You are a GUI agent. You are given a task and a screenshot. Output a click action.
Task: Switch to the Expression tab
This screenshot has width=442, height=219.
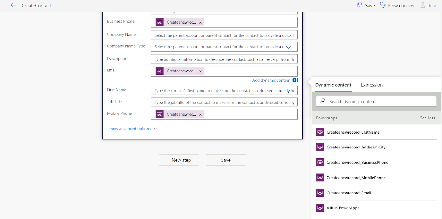372,85
